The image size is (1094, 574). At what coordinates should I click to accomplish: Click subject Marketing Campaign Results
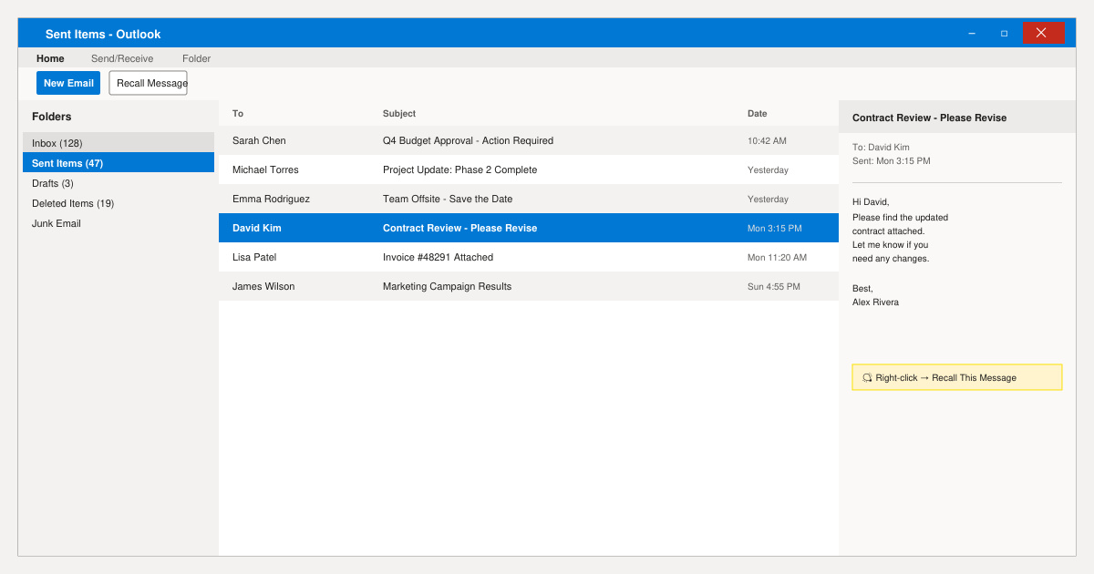(x=447, y=286)
